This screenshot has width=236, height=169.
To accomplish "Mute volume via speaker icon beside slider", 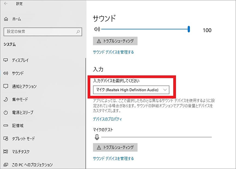I will coord(97,29).
